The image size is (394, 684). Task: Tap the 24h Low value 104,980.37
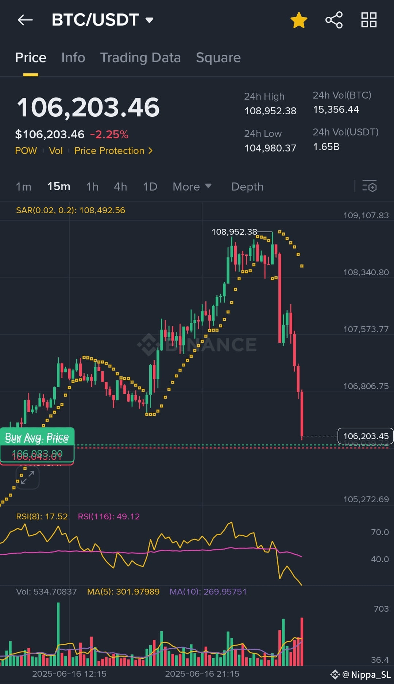(x=270, y=148)
